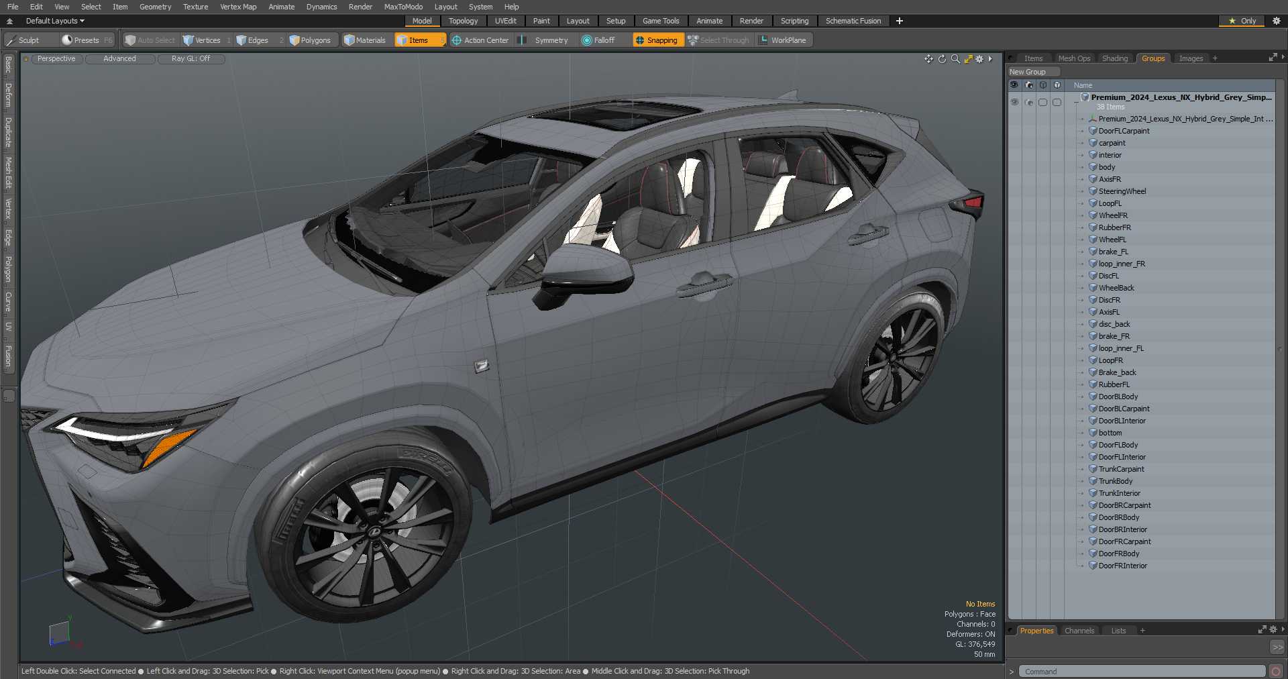Screen dimensions: 1288x679
Task: Click the viewport zoom magnifier icon
Action: (955, 59)
